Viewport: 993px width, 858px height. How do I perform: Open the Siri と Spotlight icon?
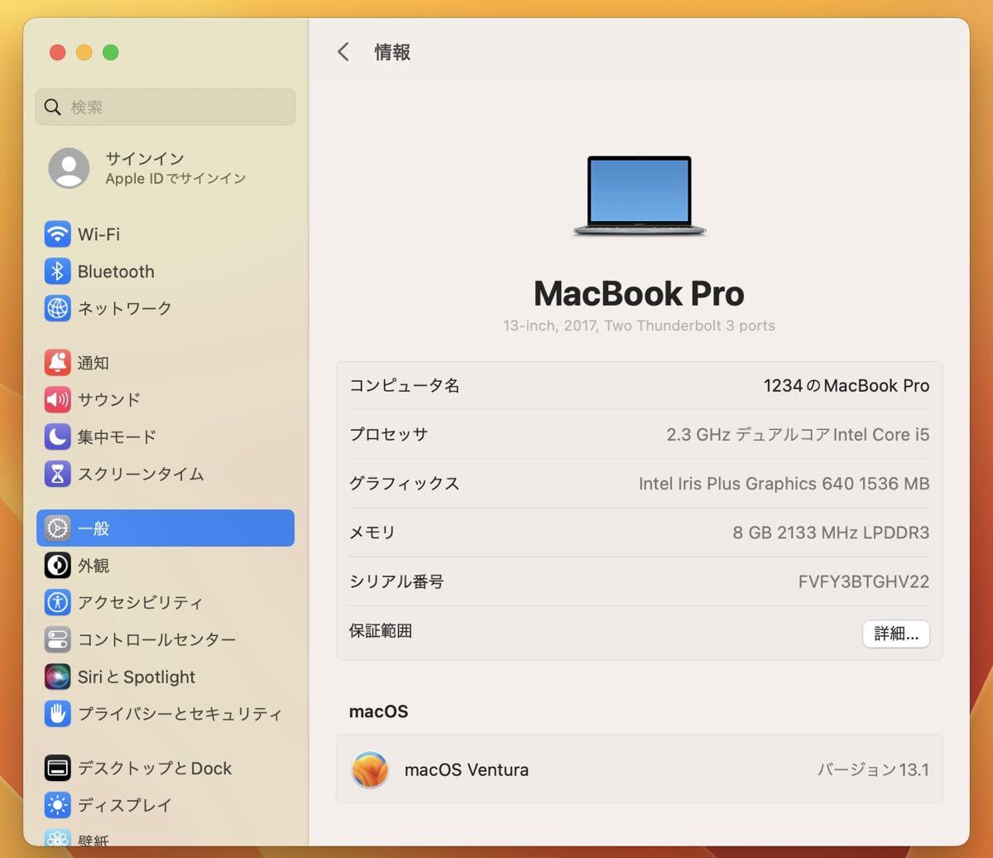point(57,677)
